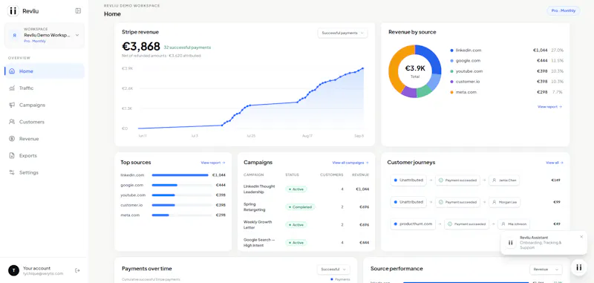Image resolution: width=594 pixels, height=283 pixels.
Task: Click the Revliu Assistant popup card
Action: [x=544, y=242]
